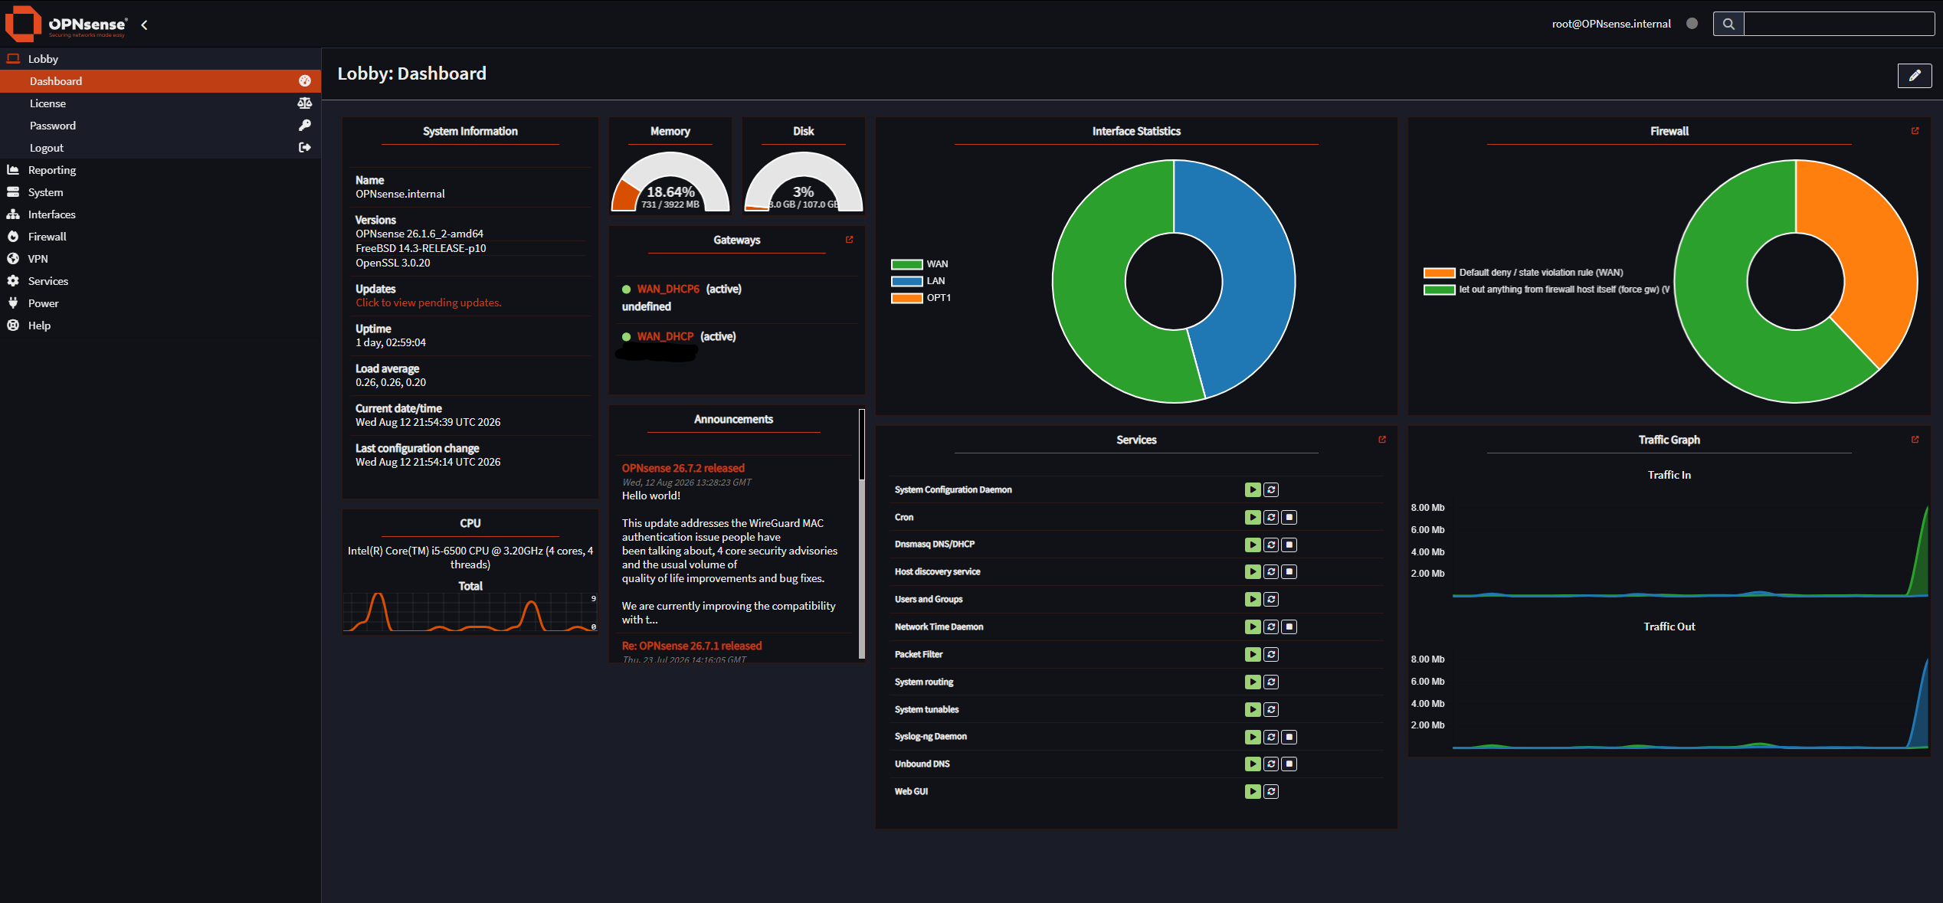Start the Web GUI service
This screenshot has height=903, width=1943.
pyautogui.click(x=1253, y=792)
